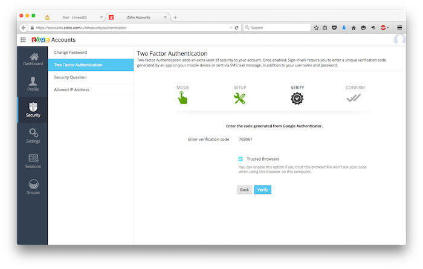The image size is (423, 269).
Task: Click the 'Enter verification code' label
Action: tap(208, 139)
